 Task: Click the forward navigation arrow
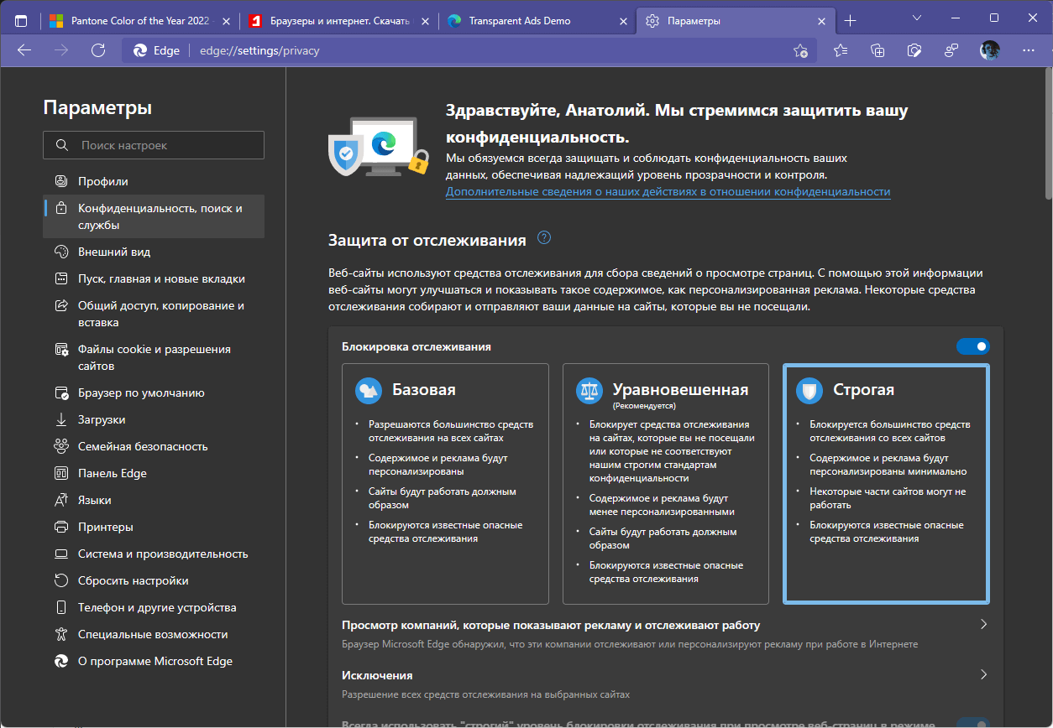pyautogui.click(x=60, y=50)
